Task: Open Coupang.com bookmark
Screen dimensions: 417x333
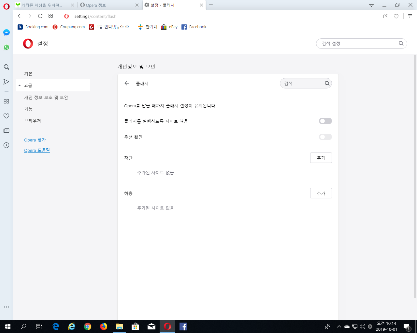Action: tap(69, 27)
